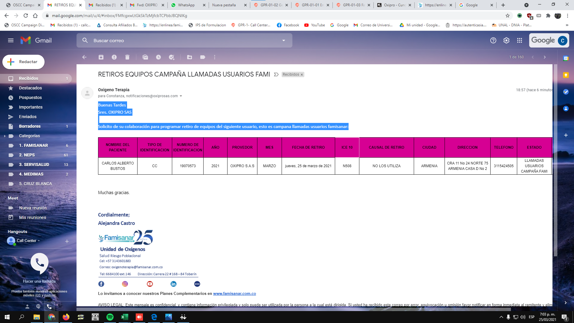574x323 pixels.
Task: Click importance marker next to subject
Action: point(276,74)
